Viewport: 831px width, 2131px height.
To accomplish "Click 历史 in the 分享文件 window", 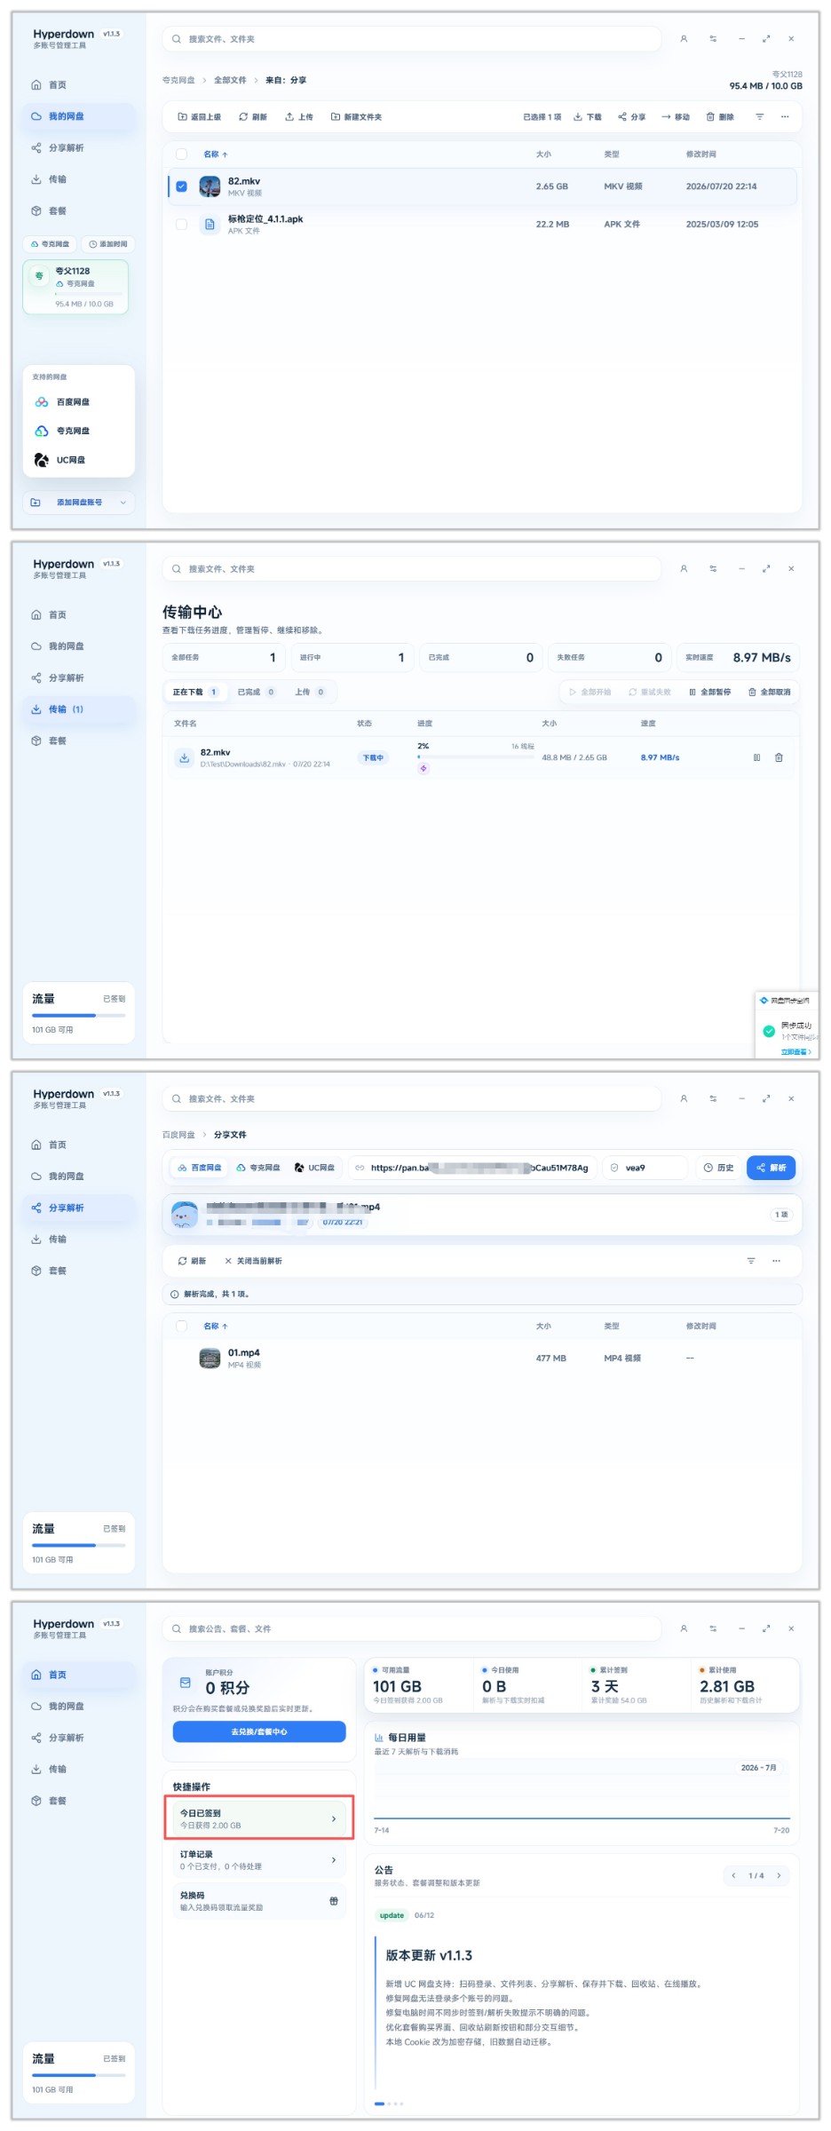I will [719, 1168].
